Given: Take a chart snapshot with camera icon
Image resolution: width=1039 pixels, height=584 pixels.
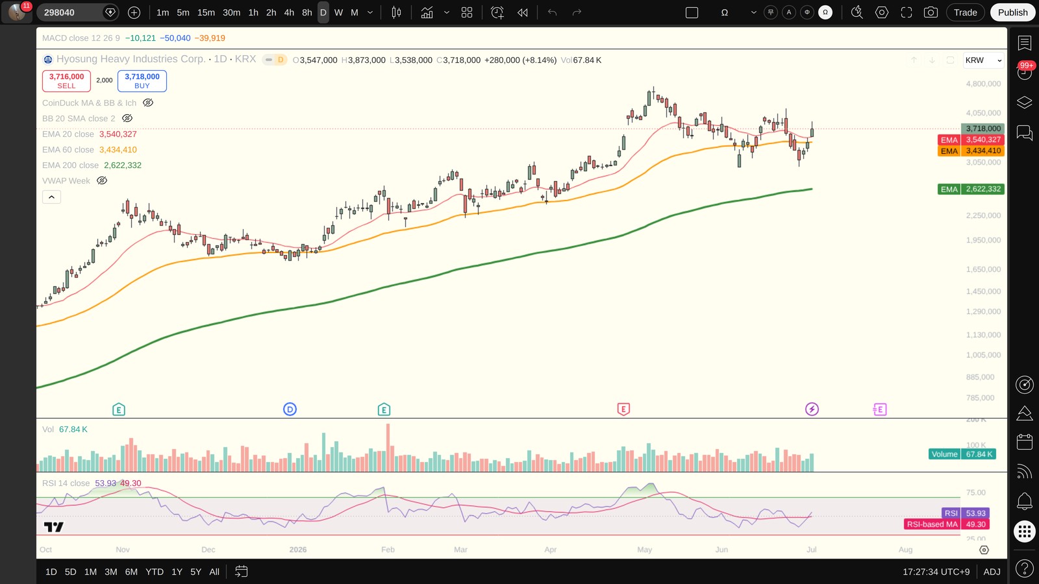Looking at the screenshot, I should click(x=931, y=12).
